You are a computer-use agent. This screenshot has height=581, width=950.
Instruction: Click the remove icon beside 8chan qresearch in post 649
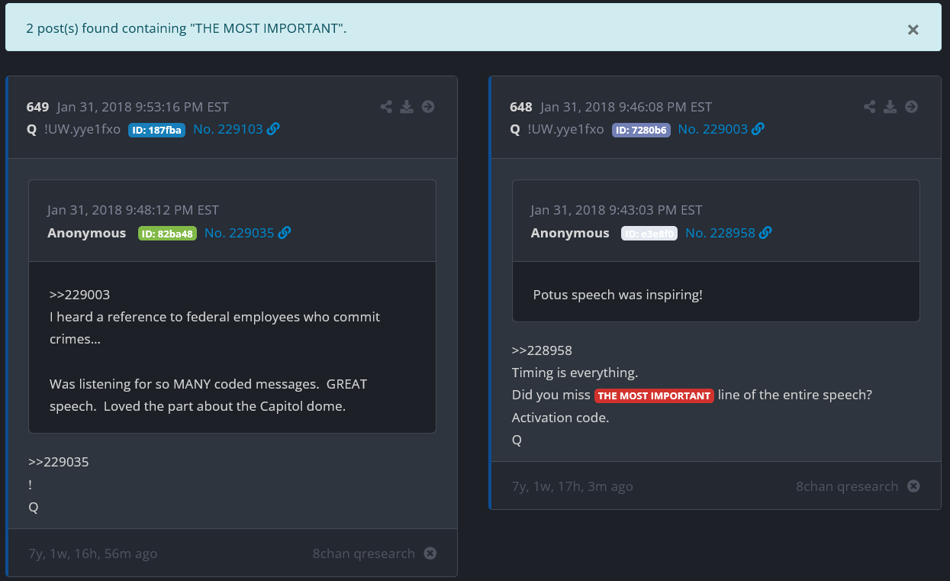[430, 554]
